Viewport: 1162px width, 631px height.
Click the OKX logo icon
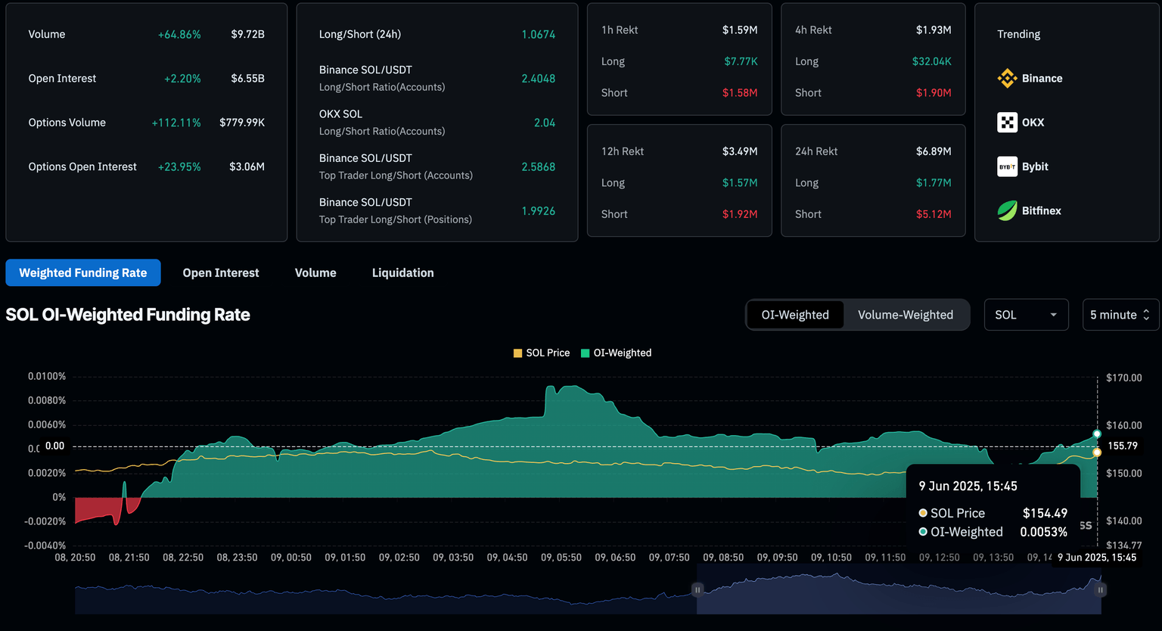coord(1007,123)
